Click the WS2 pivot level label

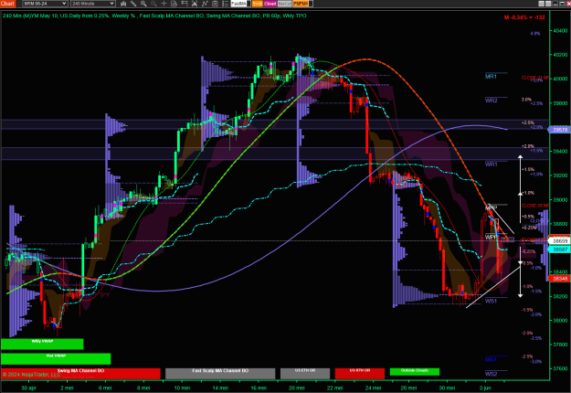(491, 374)
